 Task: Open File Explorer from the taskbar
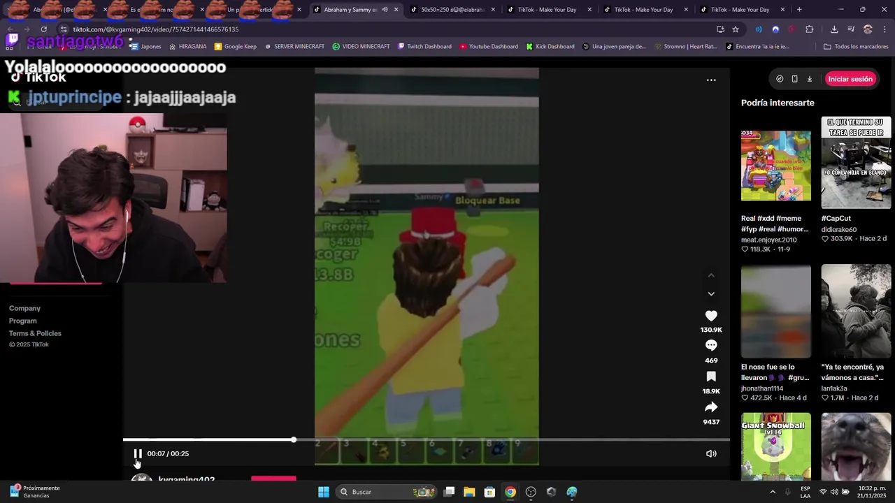[469, 492]
